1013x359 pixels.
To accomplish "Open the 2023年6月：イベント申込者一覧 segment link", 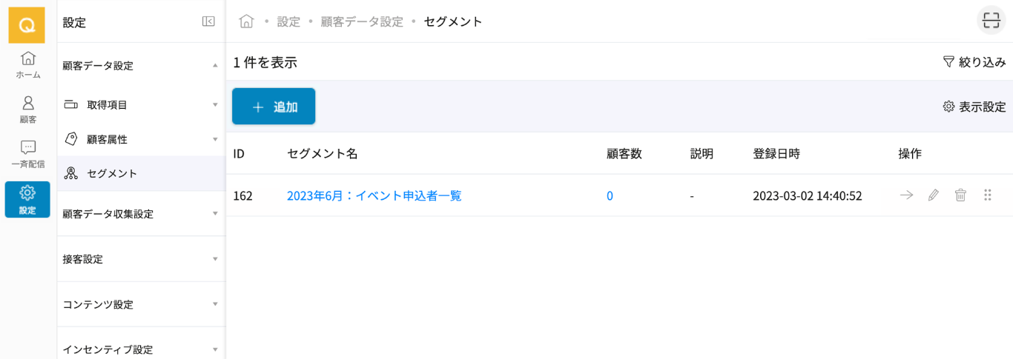I will [x=374, y=196].
